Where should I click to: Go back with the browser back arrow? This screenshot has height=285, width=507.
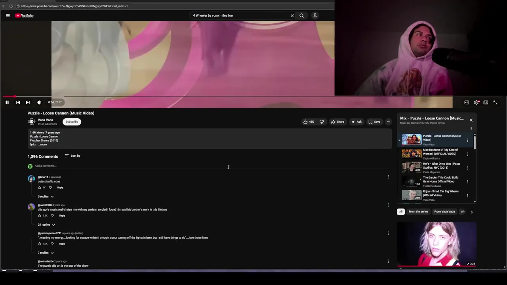tap(4, 6)
